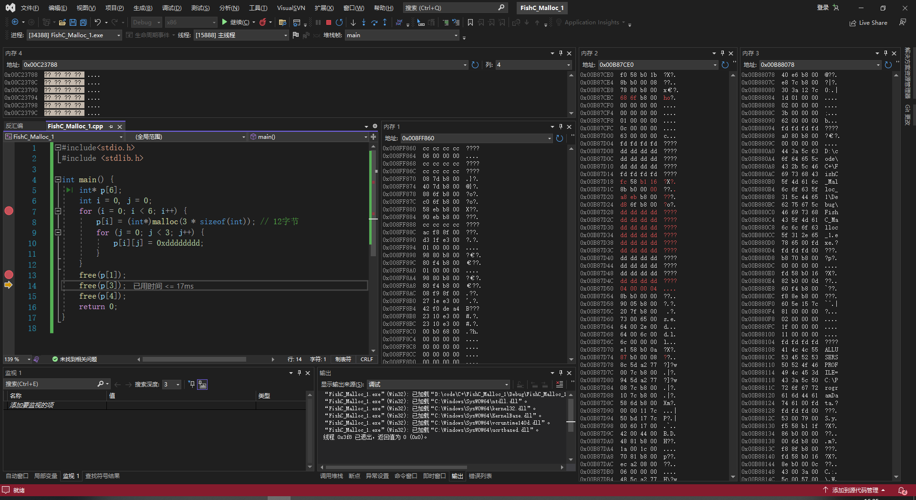Open the Debug configuration dropdown

[x=146, y=22]
